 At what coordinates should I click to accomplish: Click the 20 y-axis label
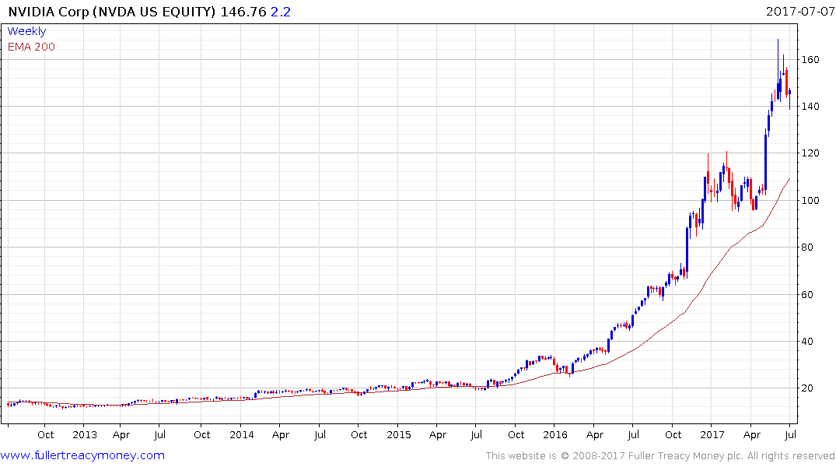tap(807, 388)
